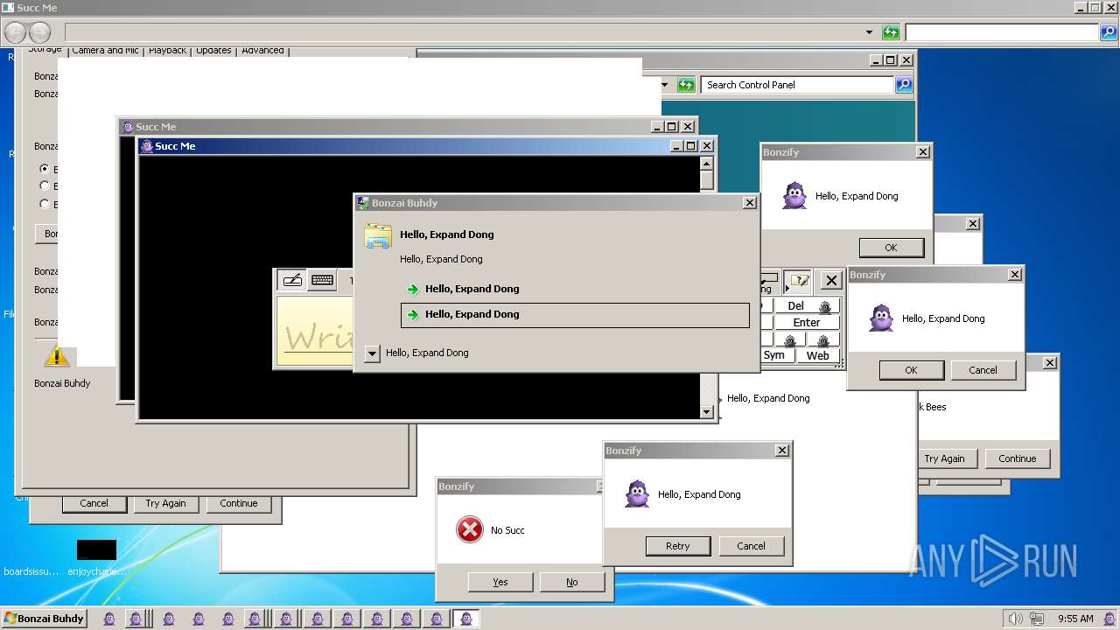This screenshot has height=630, width=1120.
Task: Click the folder icon in Bonzai Buhdy dialog
Action: coord(378,236)
